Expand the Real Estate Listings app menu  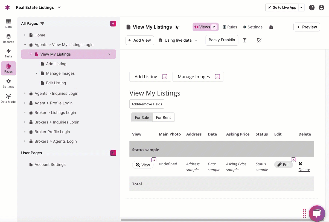click(x=59, y=7)
